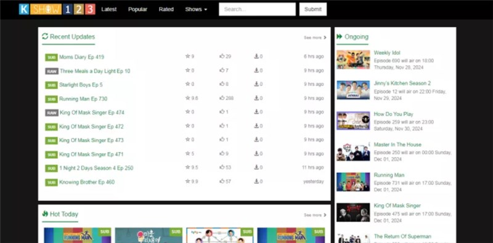Image resolution: width=493 pixels, height=243 pixels.
Task: Click the Master In The House thumbnail
Action: point(353,151)
